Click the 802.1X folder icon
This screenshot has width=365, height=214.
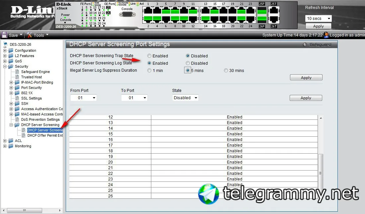point(17,93)
